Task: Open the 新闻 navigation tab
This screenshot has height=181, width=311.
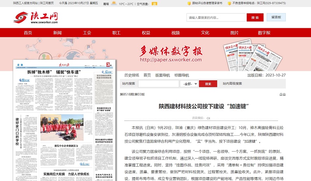Action: 57,33
